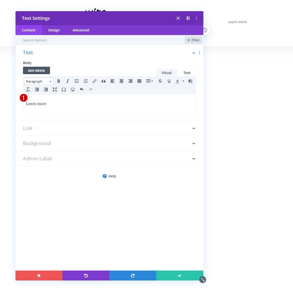293x294 pixels.
Task: Switch to the Content tab
Action: point(29,30)
